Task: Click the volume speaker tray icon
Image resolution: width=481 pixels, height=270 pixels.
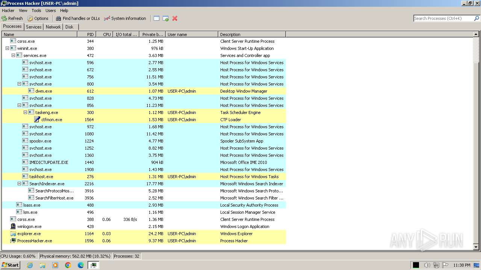Action: pyautogui.click(x=427, y=265)
